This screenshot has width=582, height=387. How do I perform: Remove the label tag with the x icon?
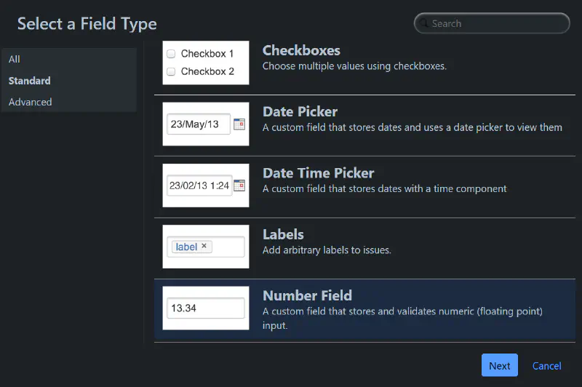point(204,246)
